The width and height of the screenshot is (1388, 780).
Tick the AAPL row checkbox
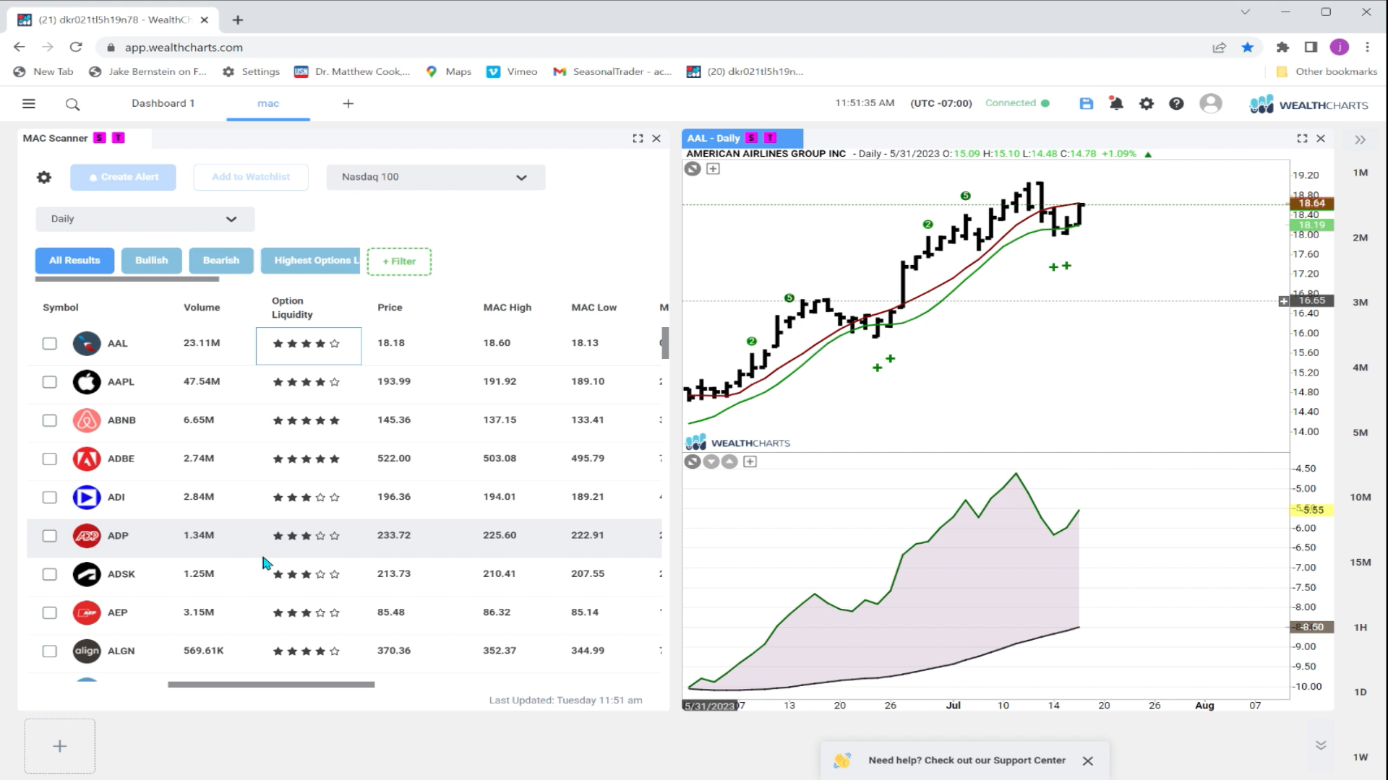(x=49, y=382)
